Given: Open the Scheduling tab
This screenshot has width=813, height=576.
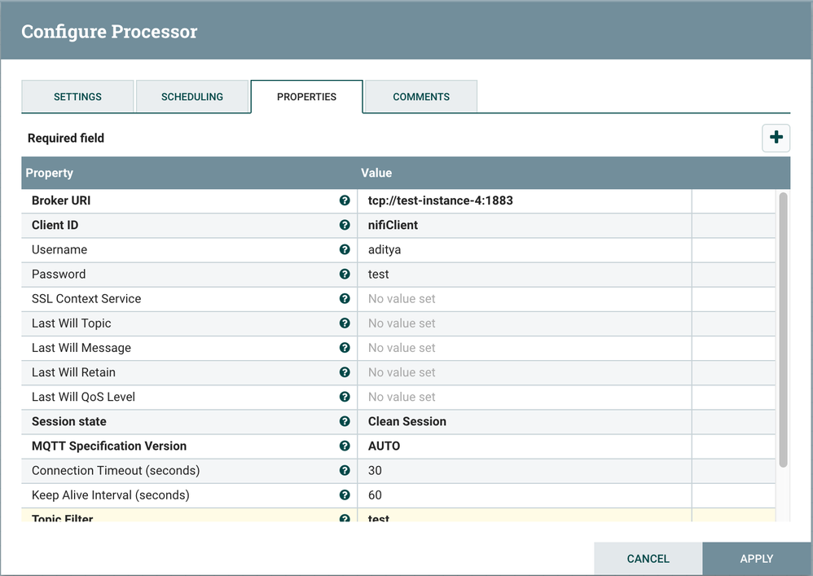Looking at the screenshot, I should click(x=191, y=97).
